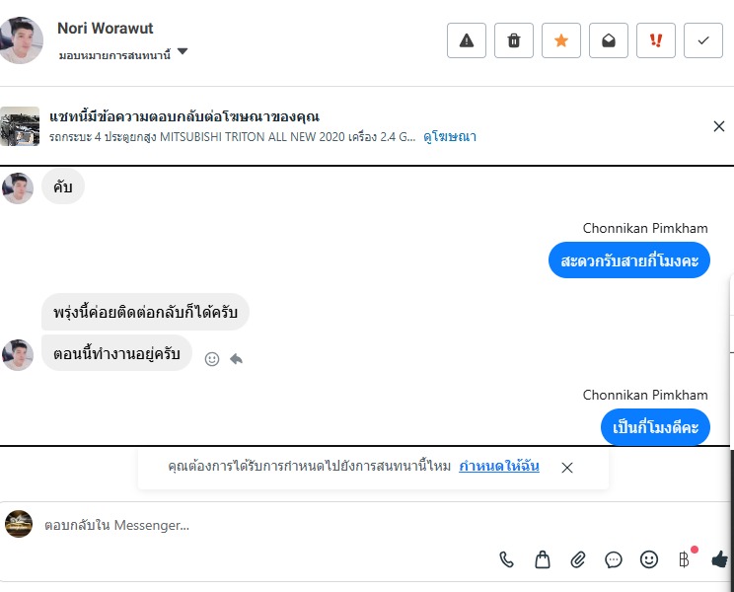Attach a file with the paperclip icon
The height and width of the screenshot is (592, 734).
coord(578,559)
